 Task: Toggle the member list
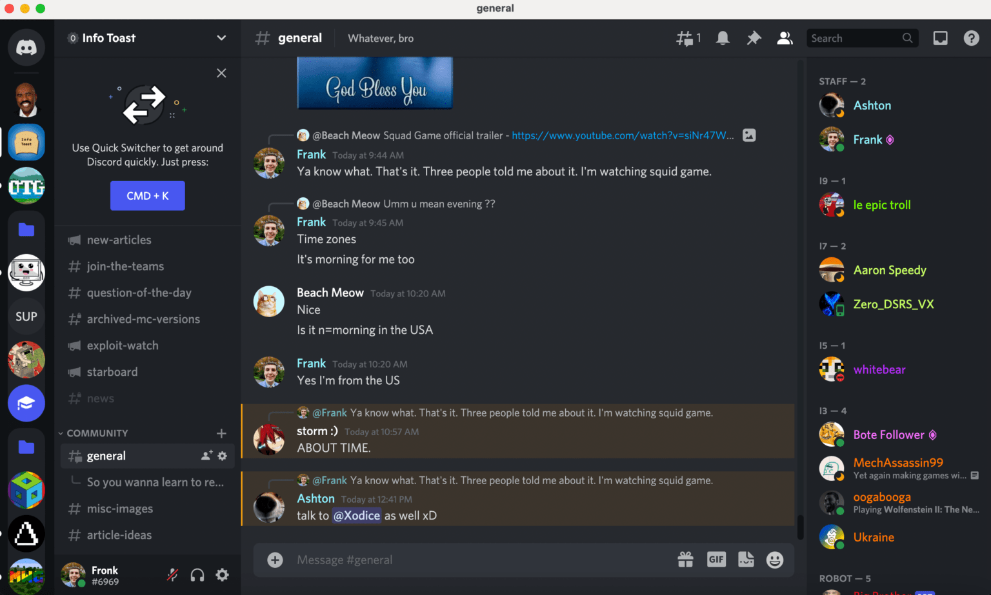pos(785,38)
